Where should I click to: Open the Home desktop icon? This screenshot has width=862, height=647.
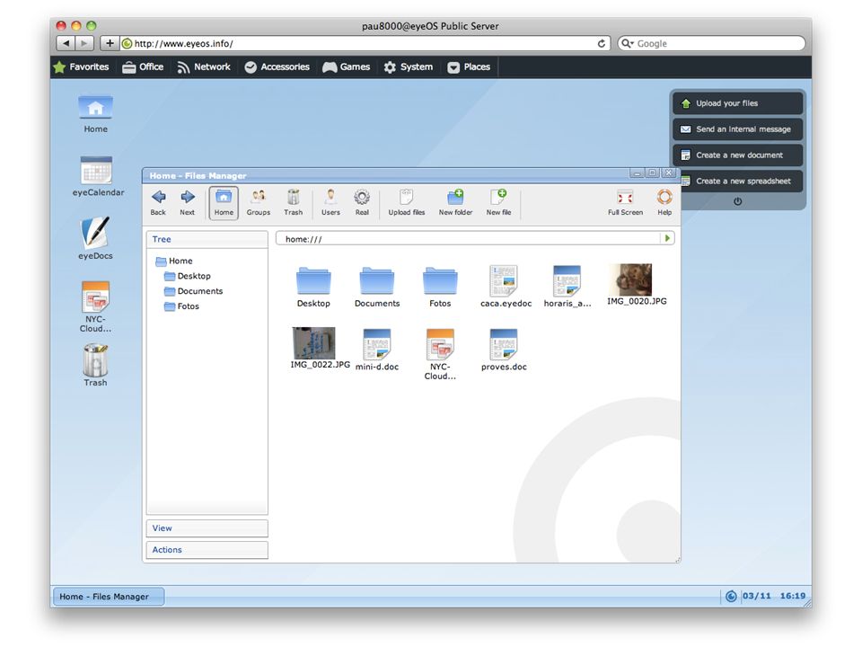click(x=96, y=114)
